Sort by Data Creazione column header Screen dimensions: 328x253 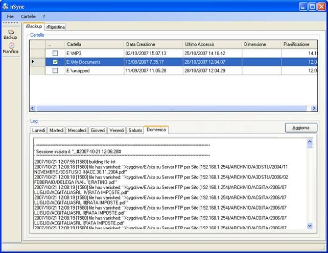(x=153, y=44)
